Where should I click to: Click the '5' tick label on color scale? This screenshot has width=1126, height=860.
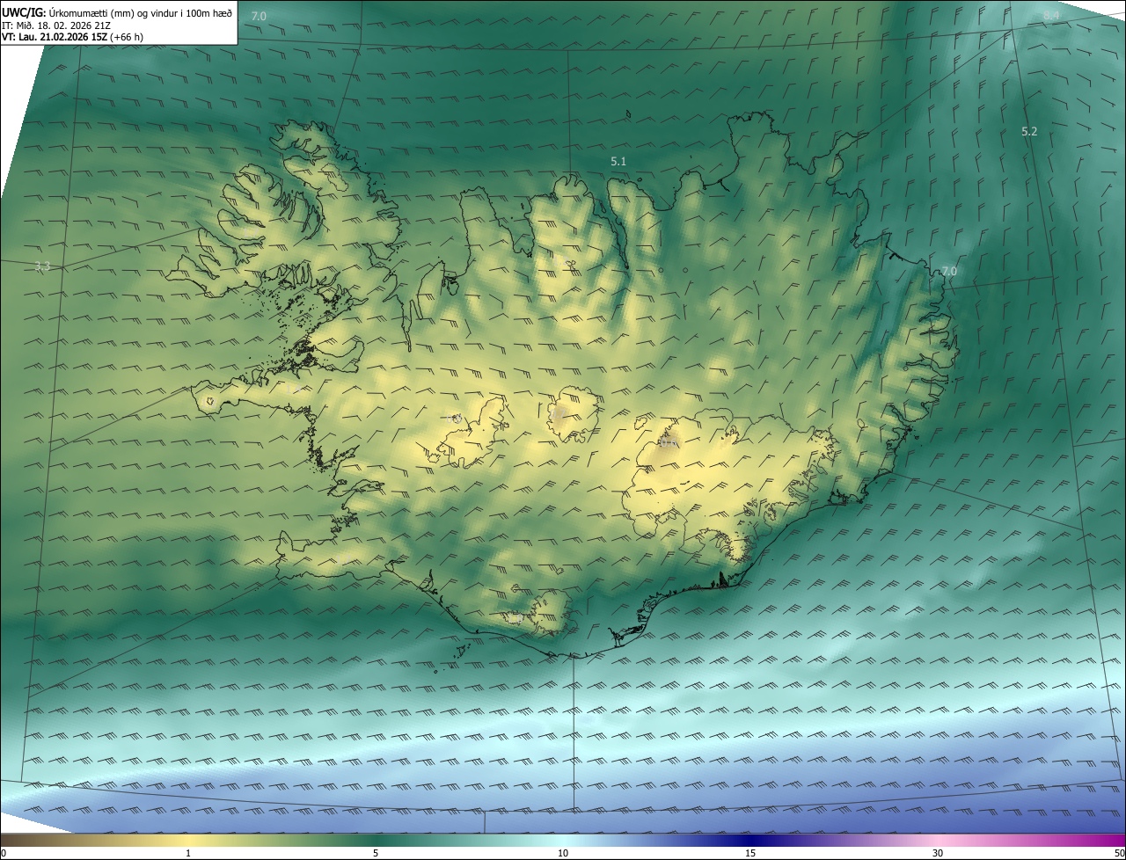coord(376,853)
